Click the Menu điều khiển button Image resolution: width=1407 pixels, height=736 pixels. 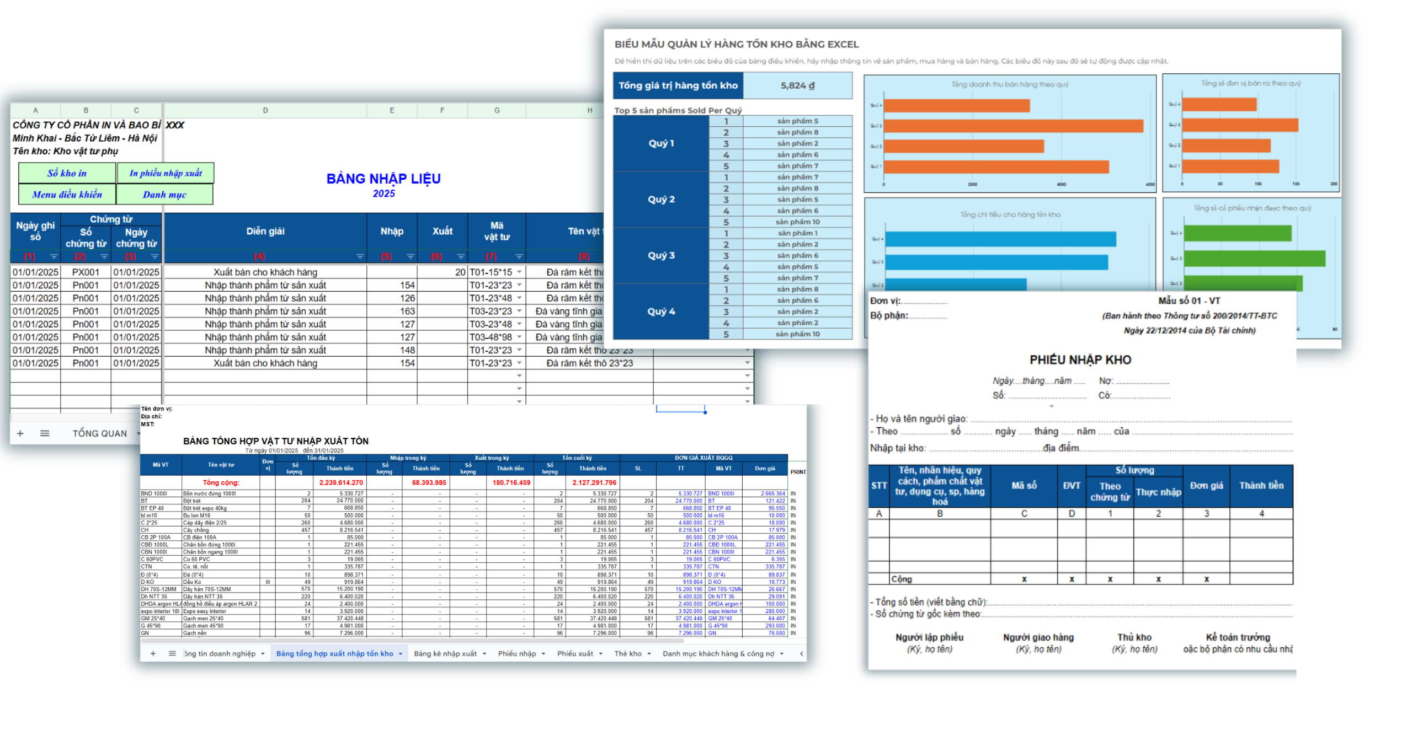point(67,195)
